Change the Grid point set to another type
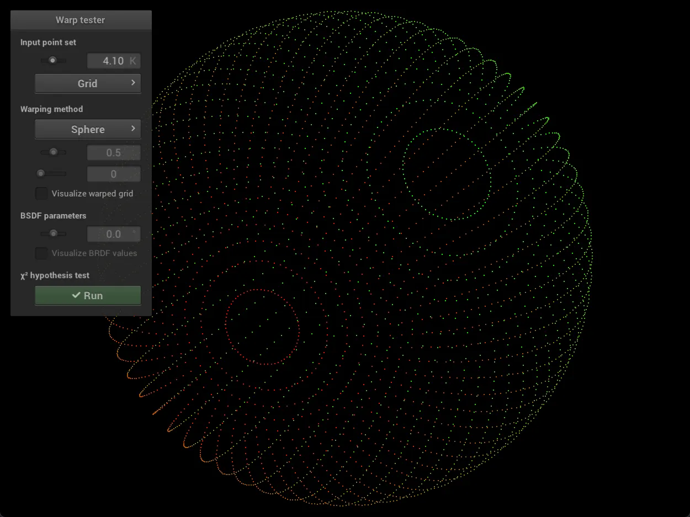Image resolution: width=690 pixels, height=517 pixels. 88,83
